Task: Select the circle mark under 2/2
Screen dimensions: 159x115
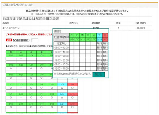Action: click(11, 88)
